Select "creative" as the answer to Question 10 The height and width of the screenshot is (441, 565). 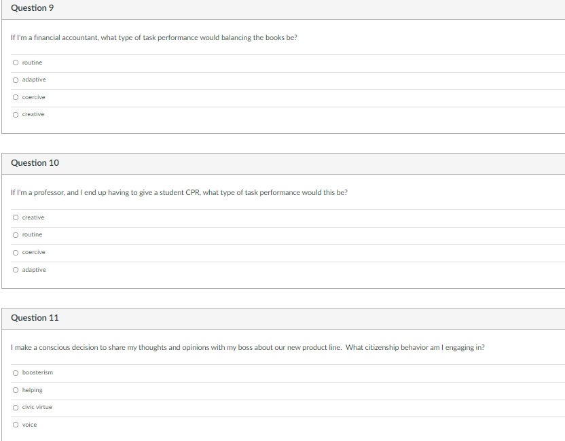click(x=15, y=217)
